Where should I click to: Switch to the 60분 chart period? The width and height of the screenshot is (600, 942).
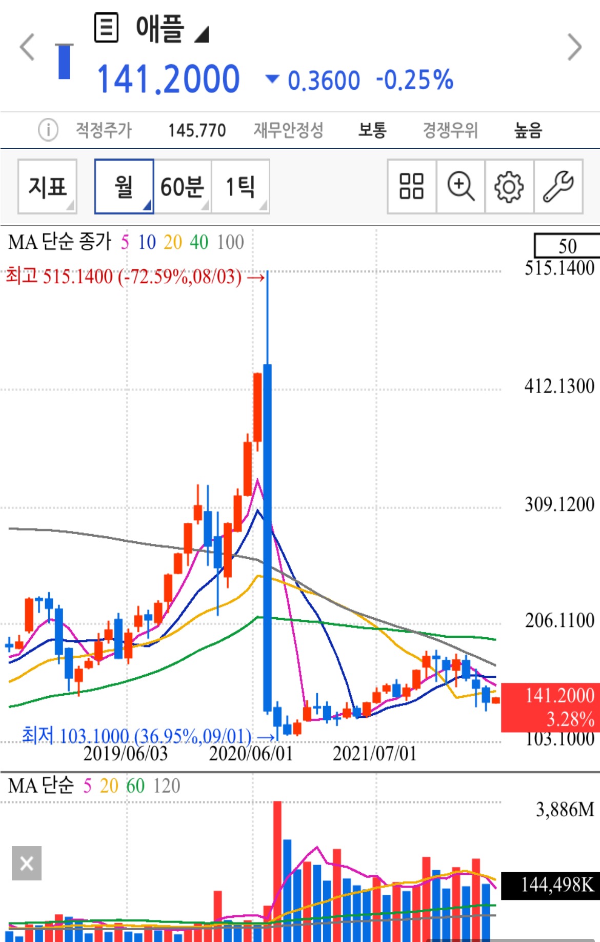(x=183, y=186)
